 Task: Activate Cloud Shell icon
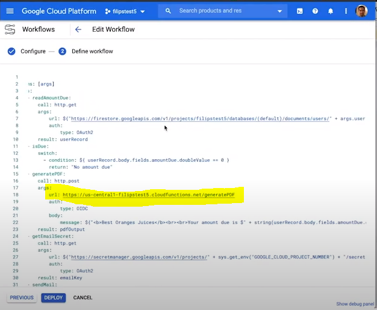299,11
